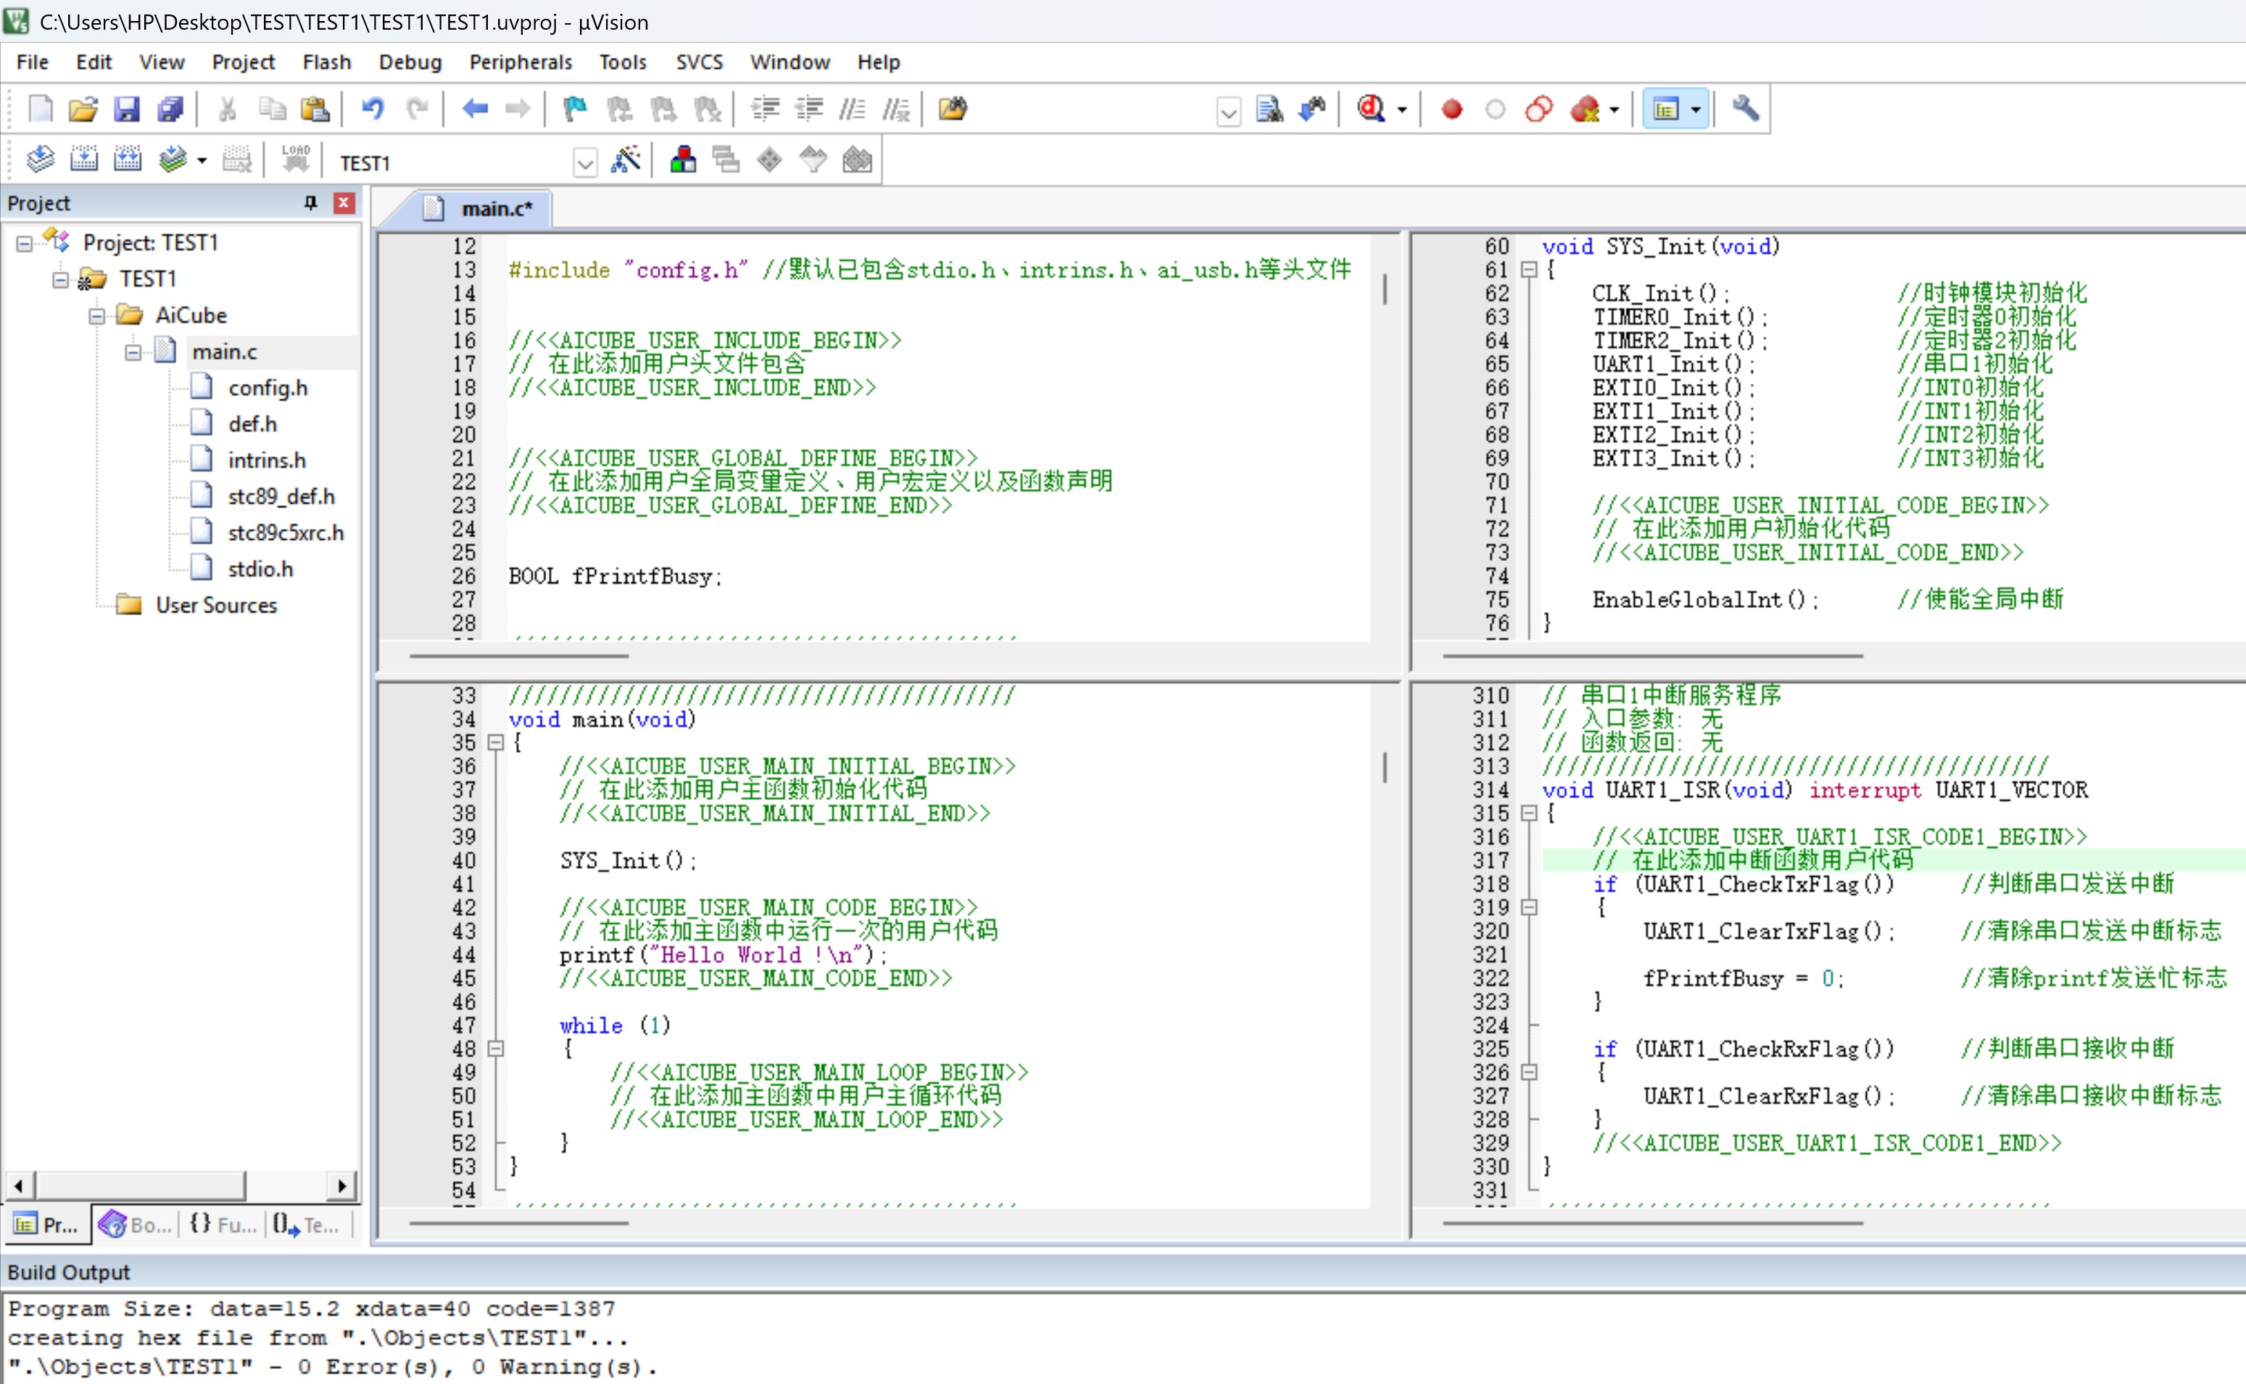This screenshot has height=1384, width=2246.
Task: Create a new file with toolbar icon
Action: click(x=41, y=110)
